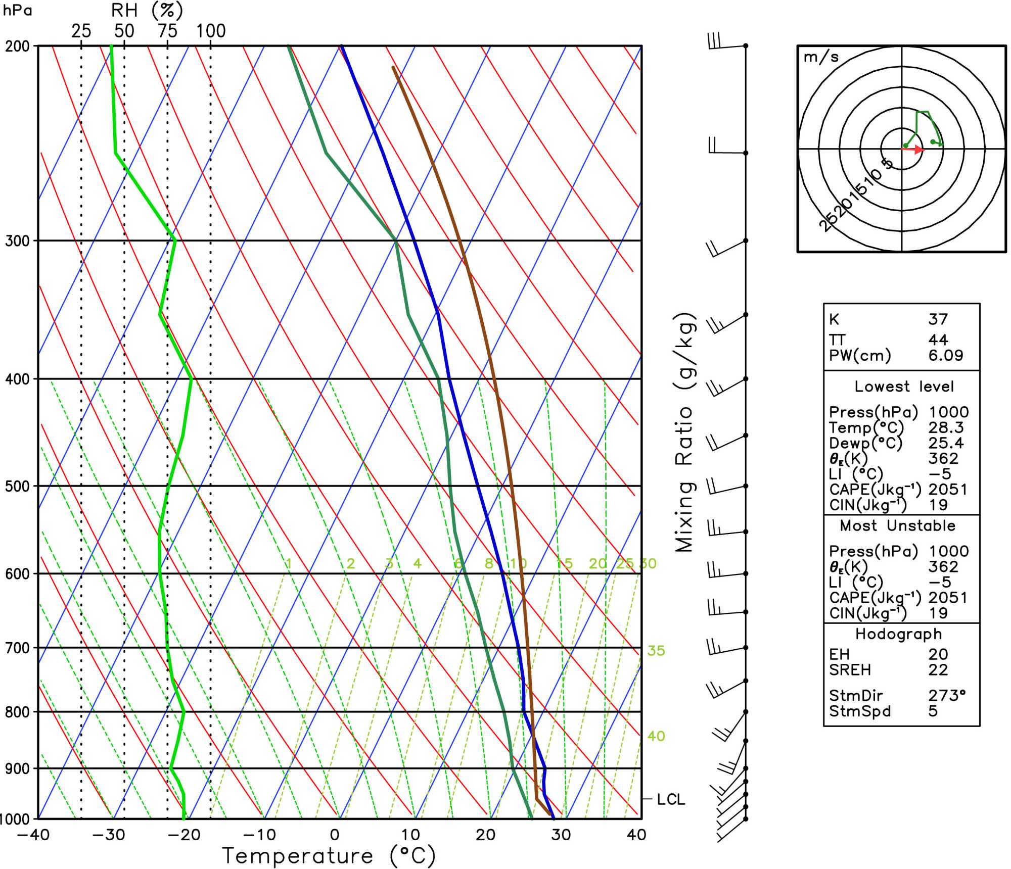Click the CAPE value 2051 under Lowest level
This screenshot has width=1011, height=869.
[947, 490]
